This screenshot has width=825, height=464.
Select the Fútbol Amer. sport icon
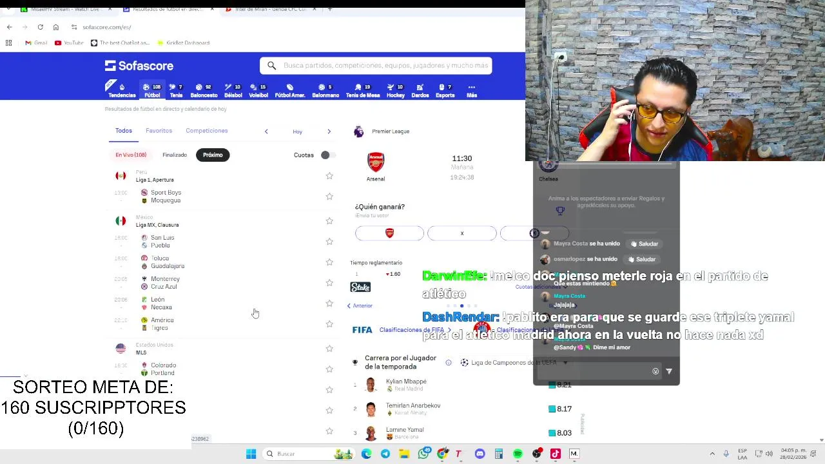[x=290, y=90]
